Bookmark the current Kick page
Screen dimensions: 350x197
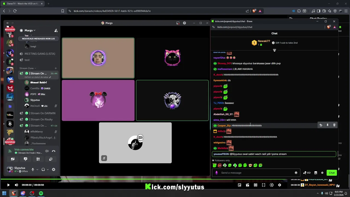63,11
